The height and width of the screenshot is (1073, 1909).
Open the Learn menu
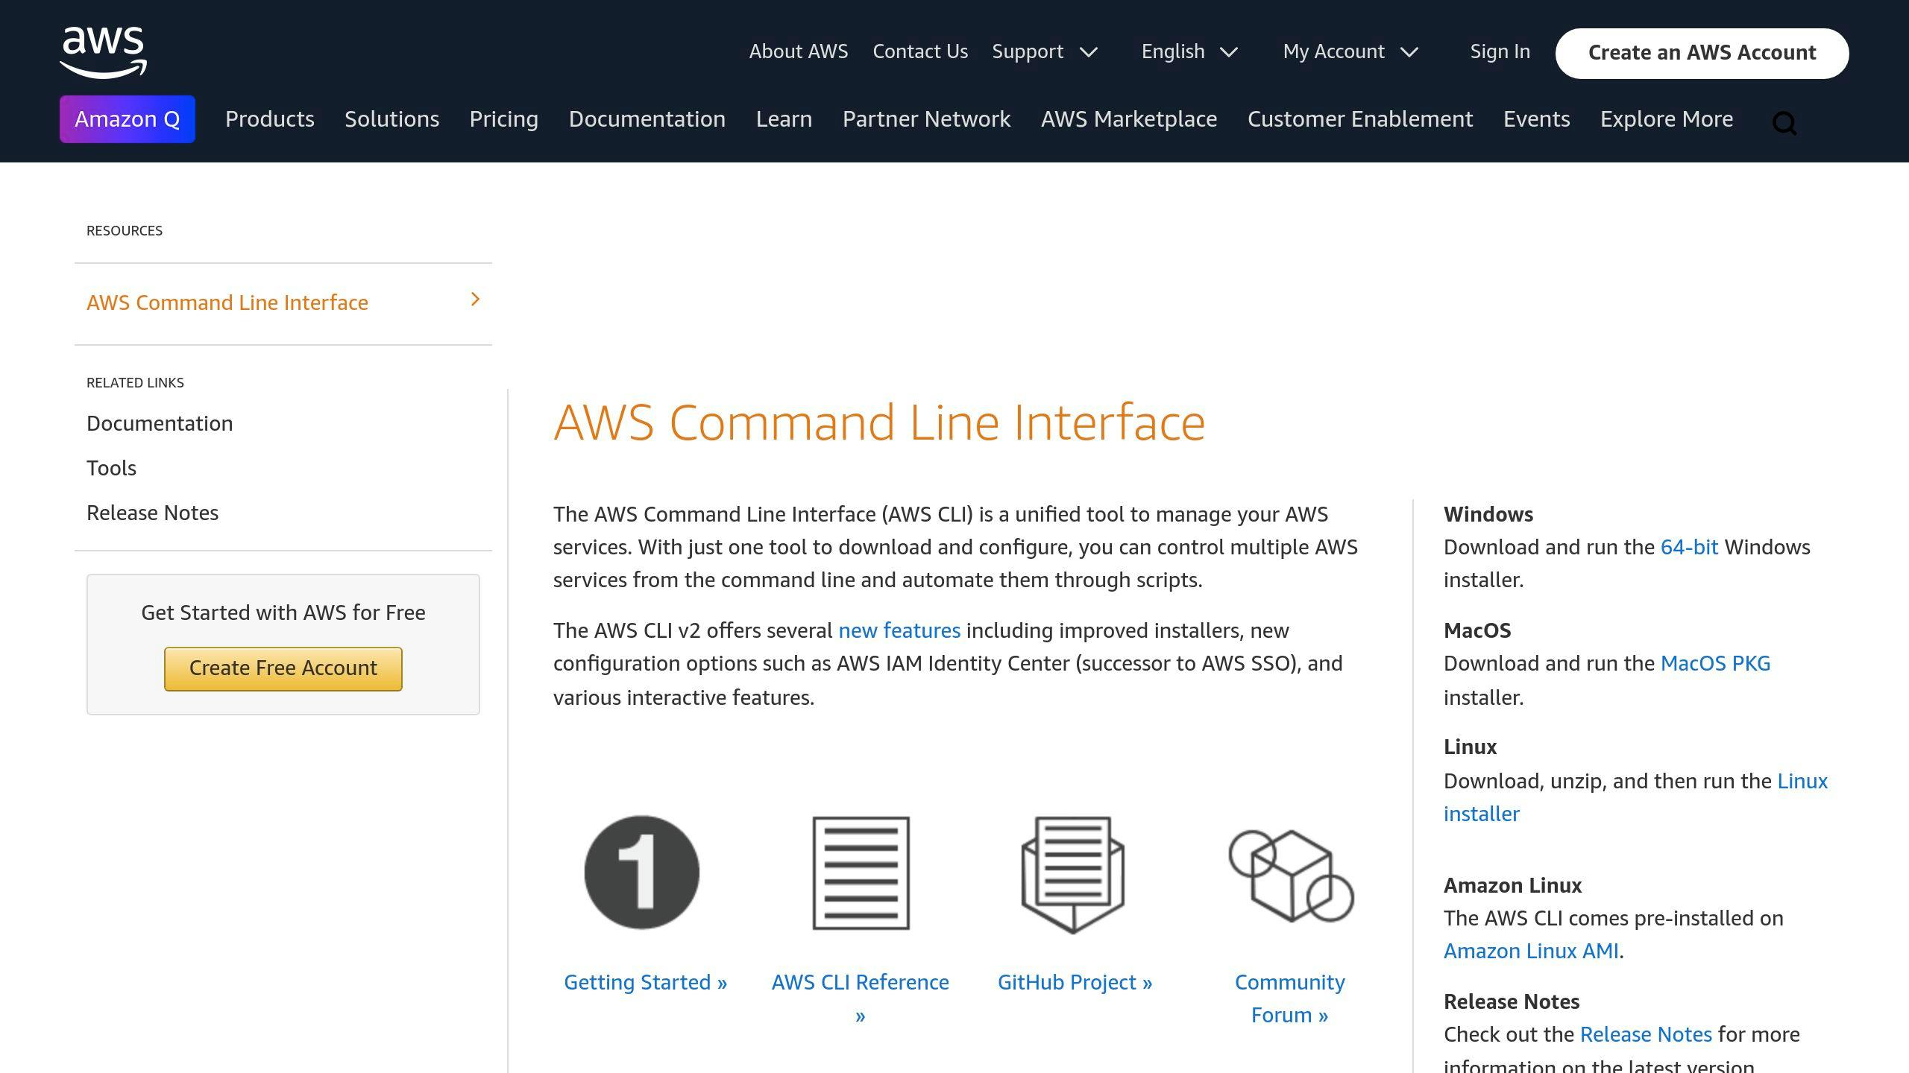click(784, 119)
